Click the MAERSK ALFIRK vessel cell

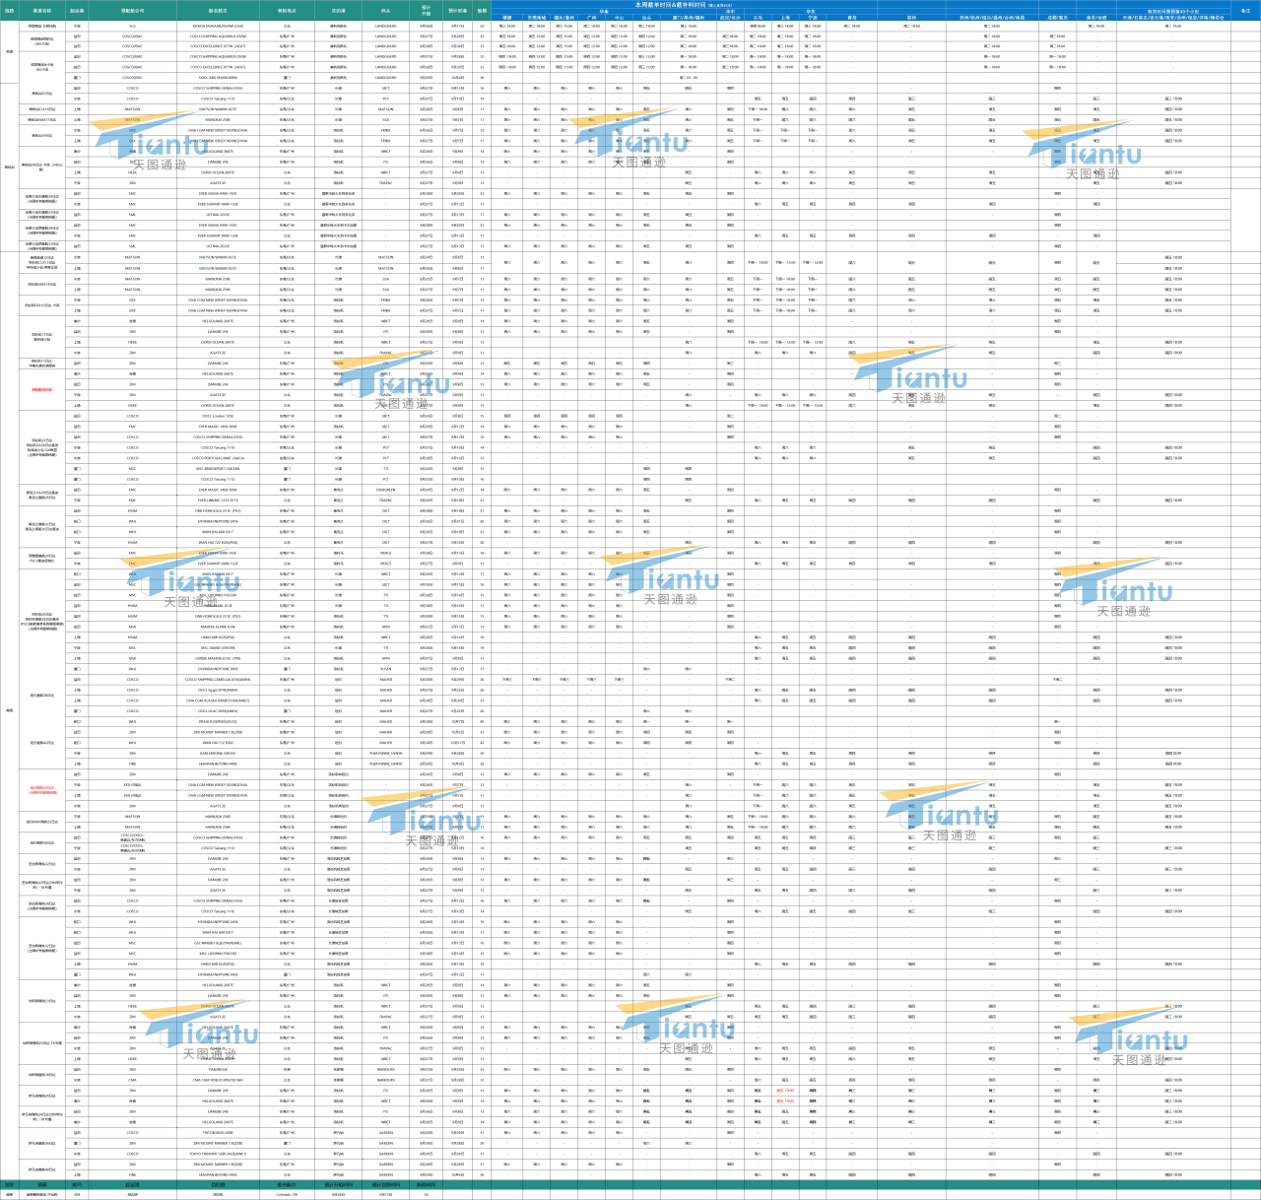(x=218, y=627)
